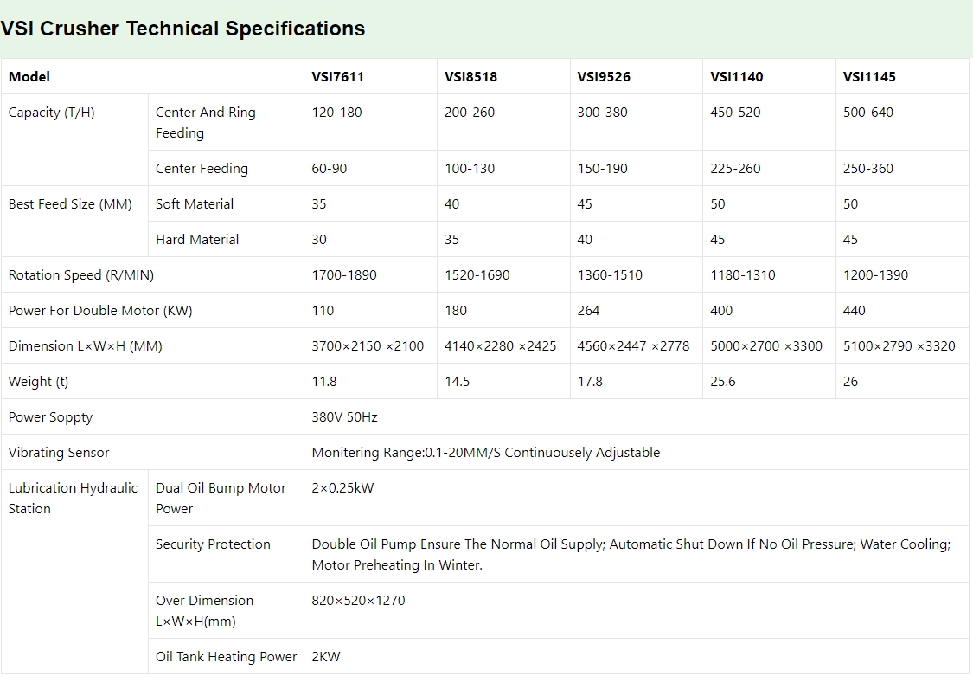Image resolution: width=973 pixels, height=683 pixels.
Task: Click the VSI8518 column header
Action: point(470,77)
